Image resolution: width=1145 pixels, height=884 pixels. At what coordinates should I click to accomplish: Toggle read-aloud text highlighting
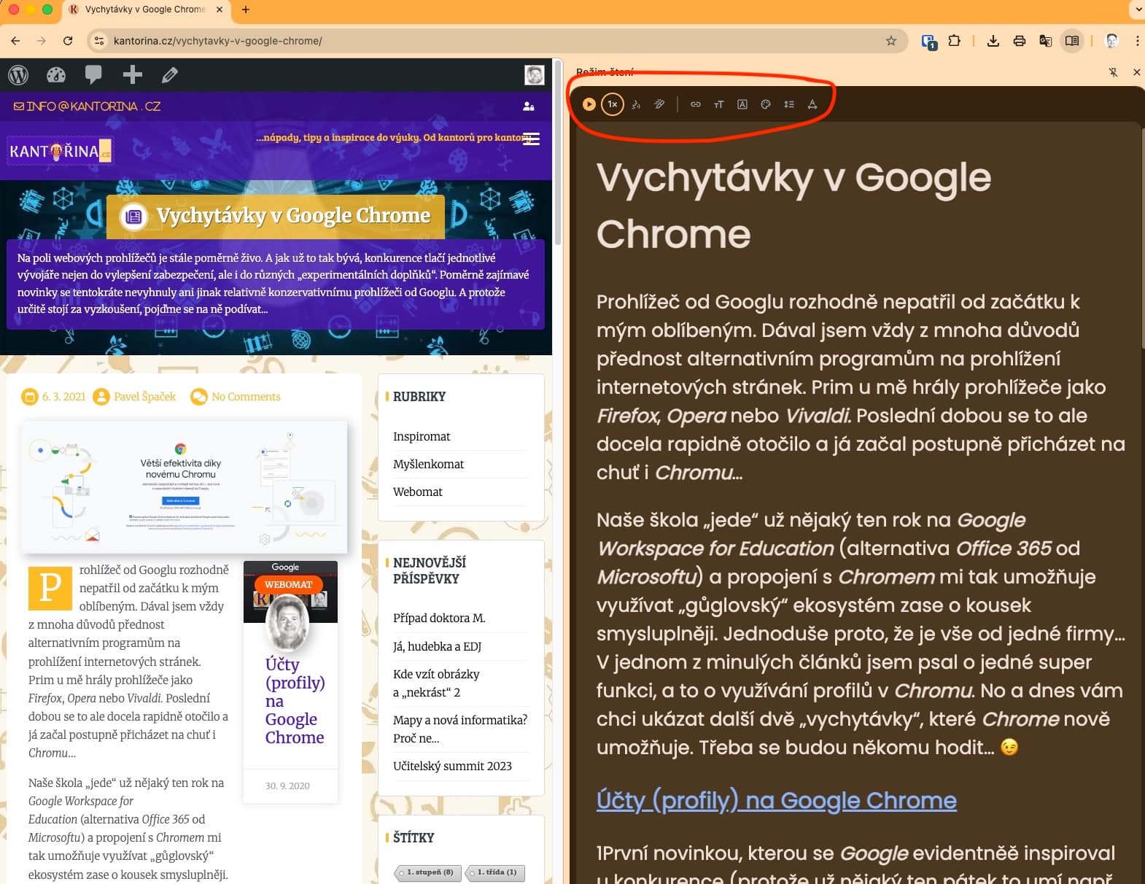point(659,104)
